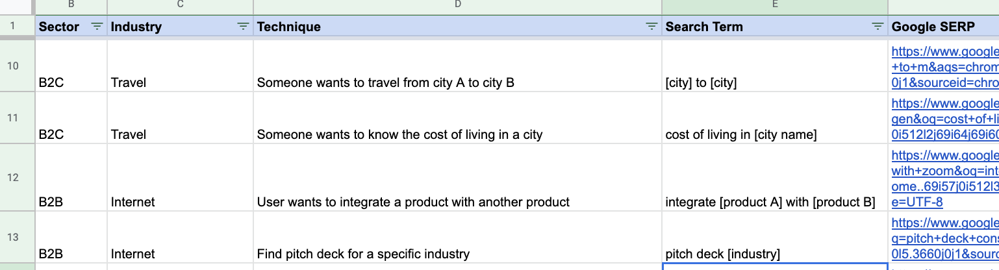The width and height of the screenshot is (999, 270).
Task: Select the empty cell below 'pitch deck [industry]'
Action: [x=775, y=267]
